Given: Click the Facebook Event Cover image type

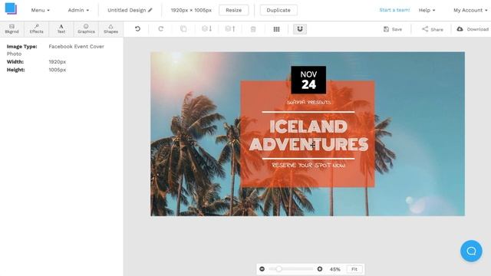Looking at the screenshot, I should [77, 46].
